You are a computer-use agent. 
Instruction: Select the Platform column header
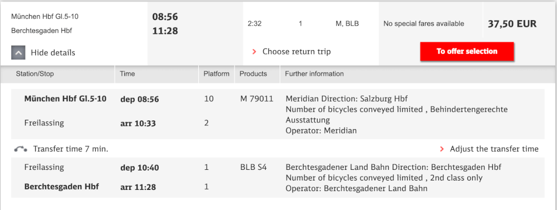coord(216,74)
